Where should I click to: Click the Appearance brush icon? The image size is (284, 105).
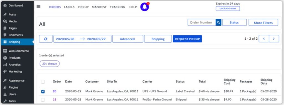pyautogui.click(x=5, y=80)
